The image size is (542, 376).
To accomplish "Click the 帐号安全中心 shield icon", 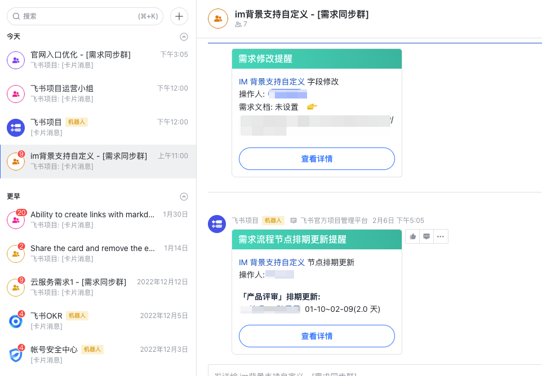I will click(x=16, y=355).
